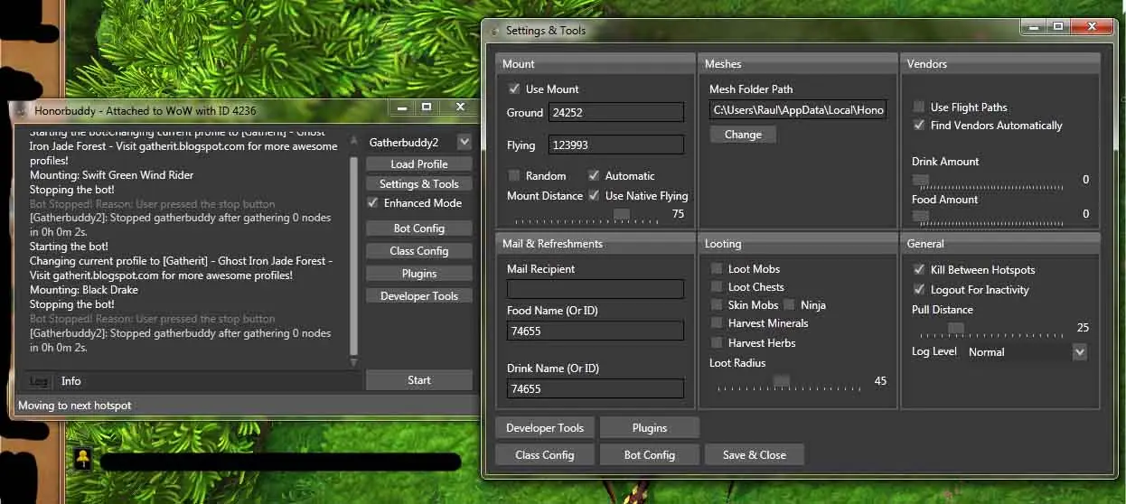Toggle Automatic mount checkbox
This screenshot has width=1126, height=504.
(594, 175)
